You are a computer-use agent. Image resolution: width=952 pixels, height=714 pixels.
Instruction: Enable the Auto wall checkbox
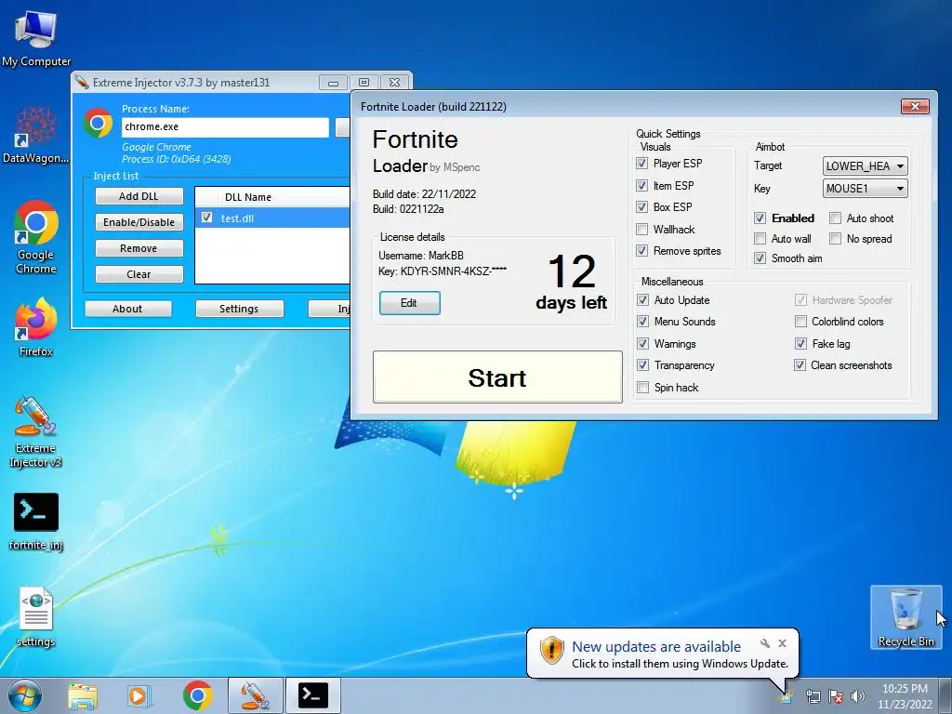760,239
